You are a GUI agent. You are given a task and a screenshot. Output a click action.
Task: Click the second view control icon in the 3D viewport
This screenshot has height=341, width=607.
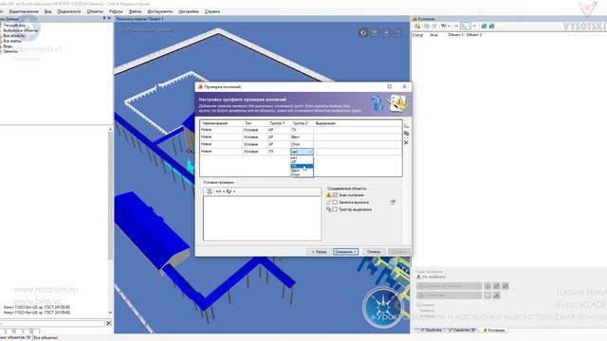pos(375,33)
